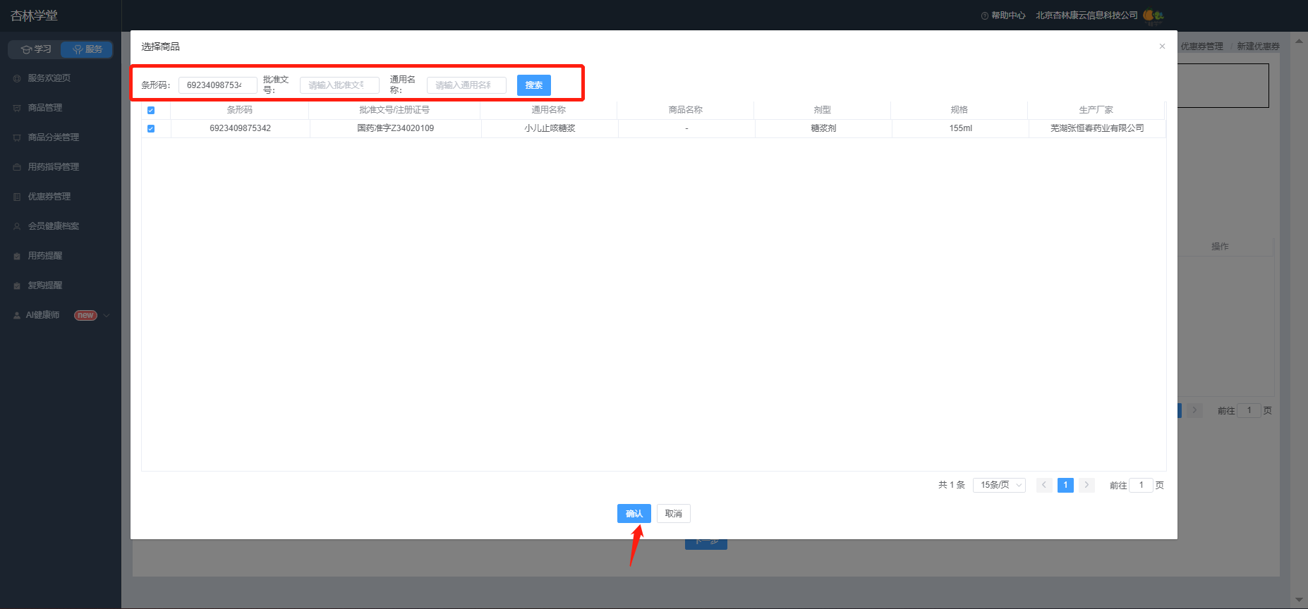Click the 确认 button
Image resolution: width=1308 pixels, height=609 pixels.
click(634, 513)
